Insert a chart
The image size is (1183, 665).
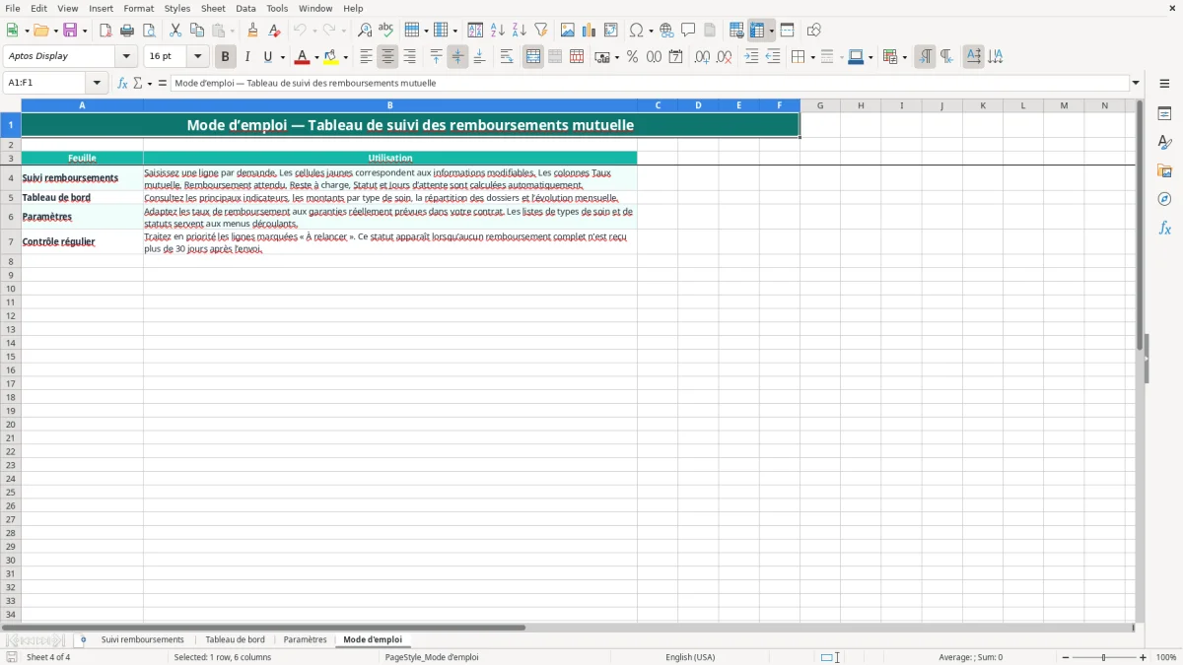590,31
